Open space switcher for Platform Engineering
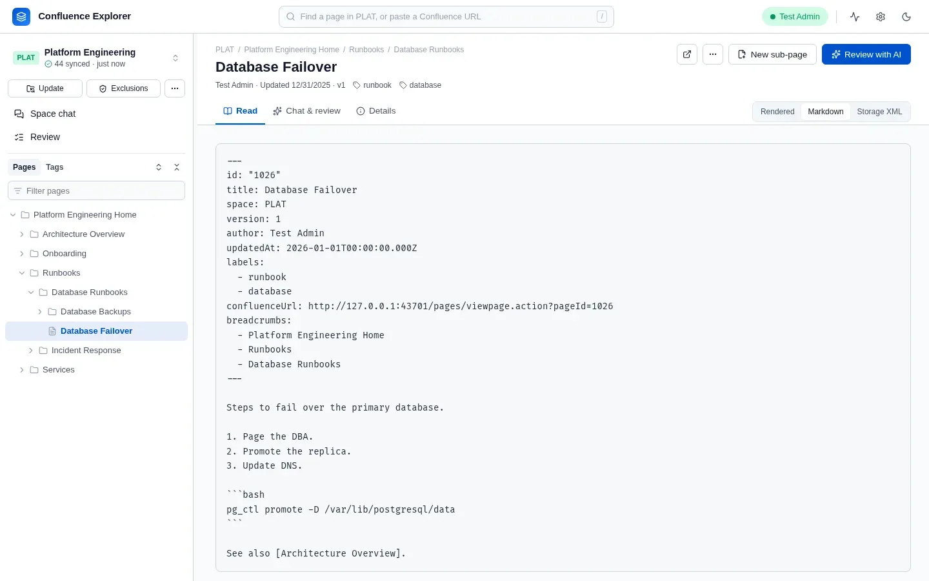 point(175,58)
